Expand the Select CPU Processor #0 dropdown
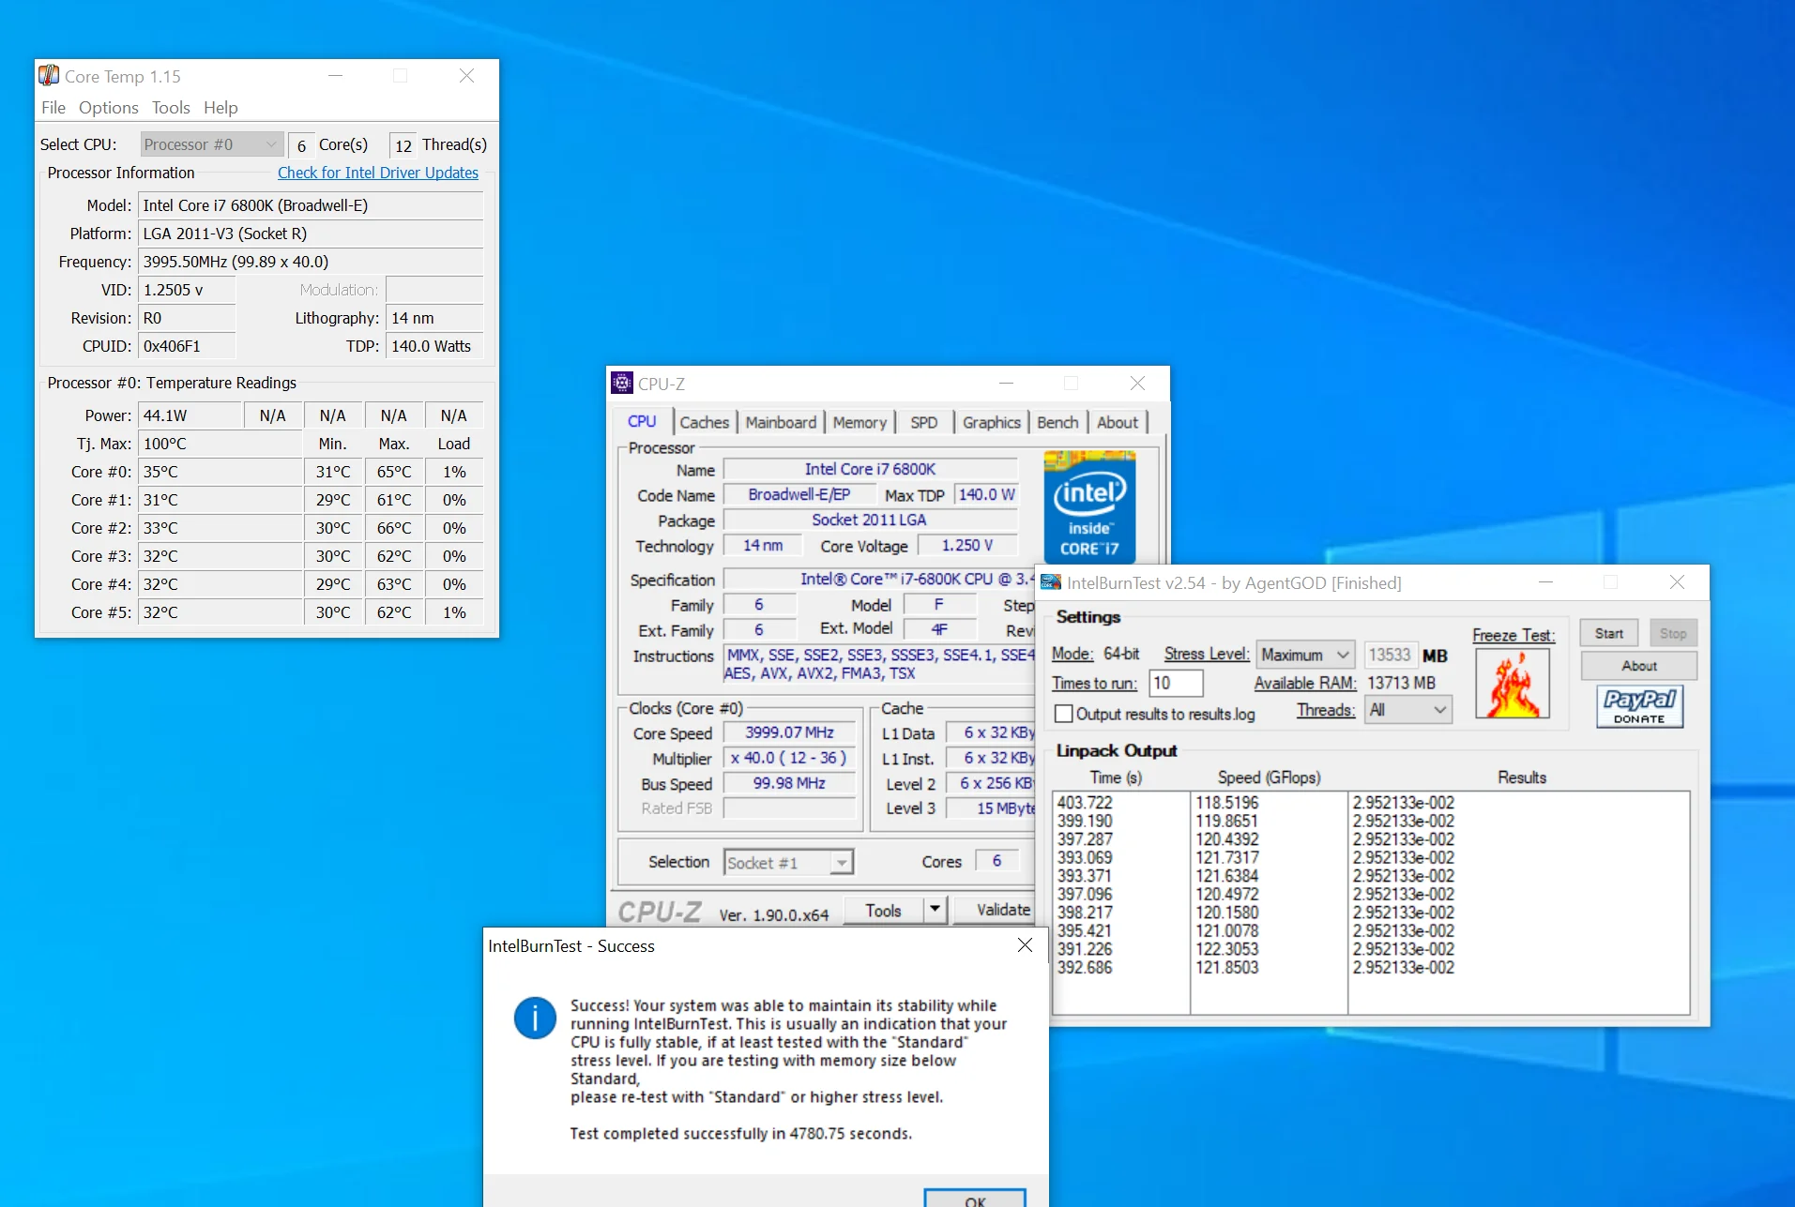The height and width of the screenshot is (1207, 1795). click(211, 144)
